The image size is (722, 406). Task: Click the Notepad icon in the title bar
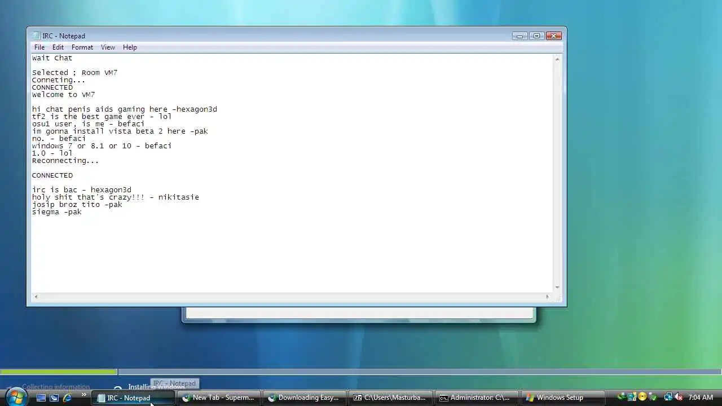click(x=36, y=36)
